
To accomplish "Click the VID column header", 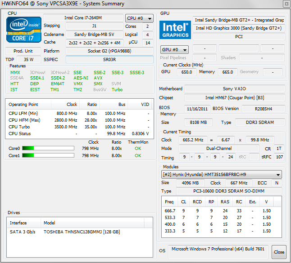I will pos(140,105).
